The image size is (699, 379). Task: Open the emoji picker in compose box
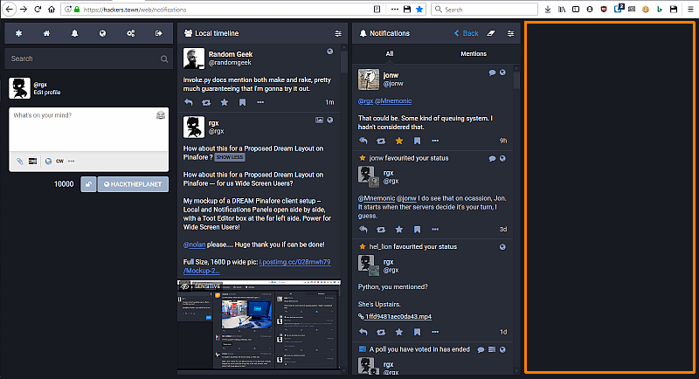point(161,115)
